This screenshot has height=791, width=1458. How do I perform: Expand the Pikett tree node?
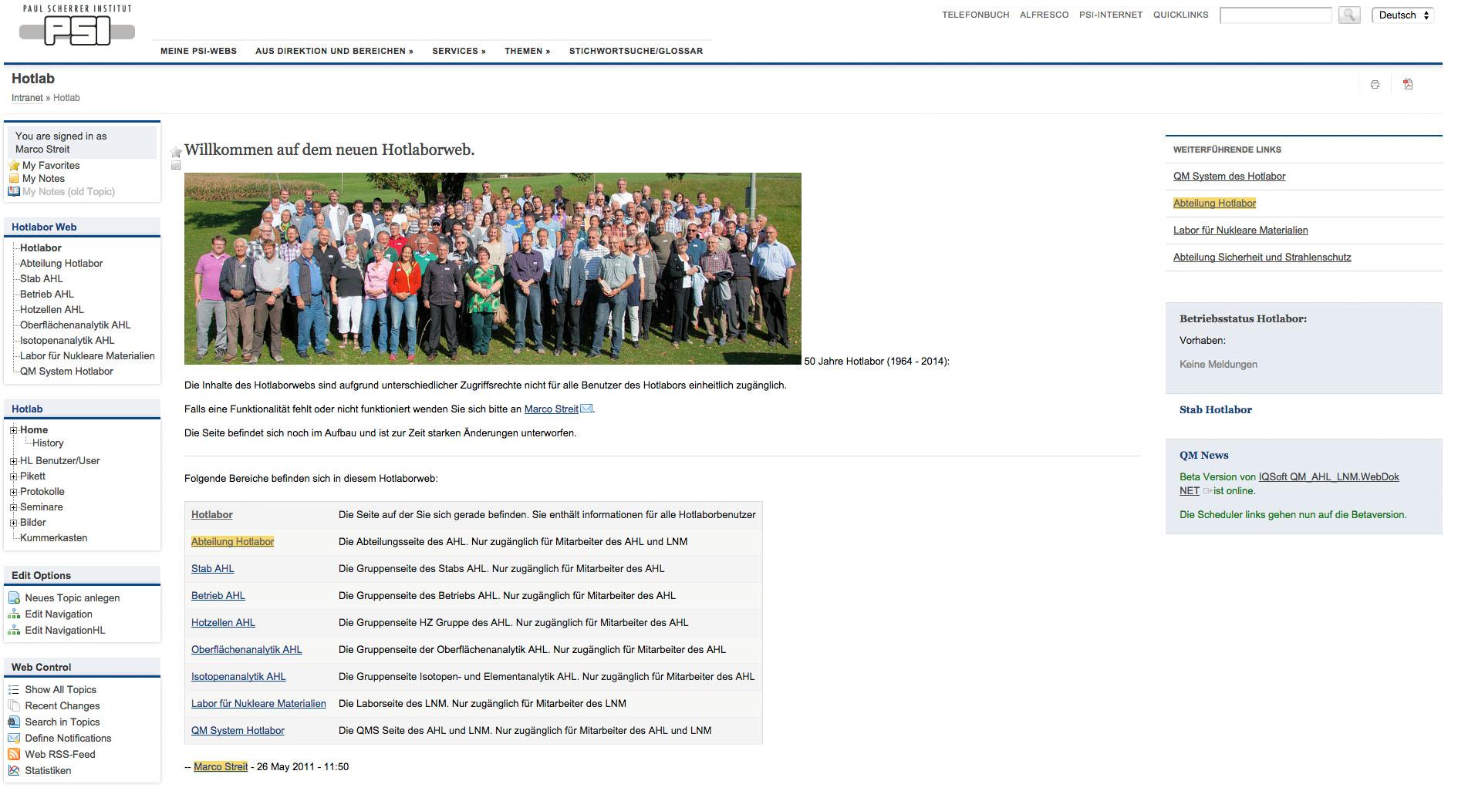point(13,476)
